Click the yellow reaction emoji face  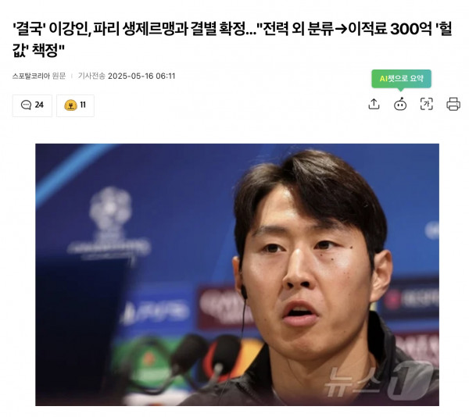pos(70,105)
